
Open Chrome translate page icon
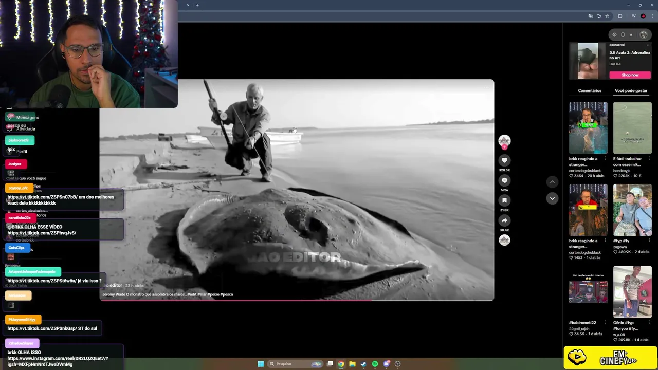[590, 16]
